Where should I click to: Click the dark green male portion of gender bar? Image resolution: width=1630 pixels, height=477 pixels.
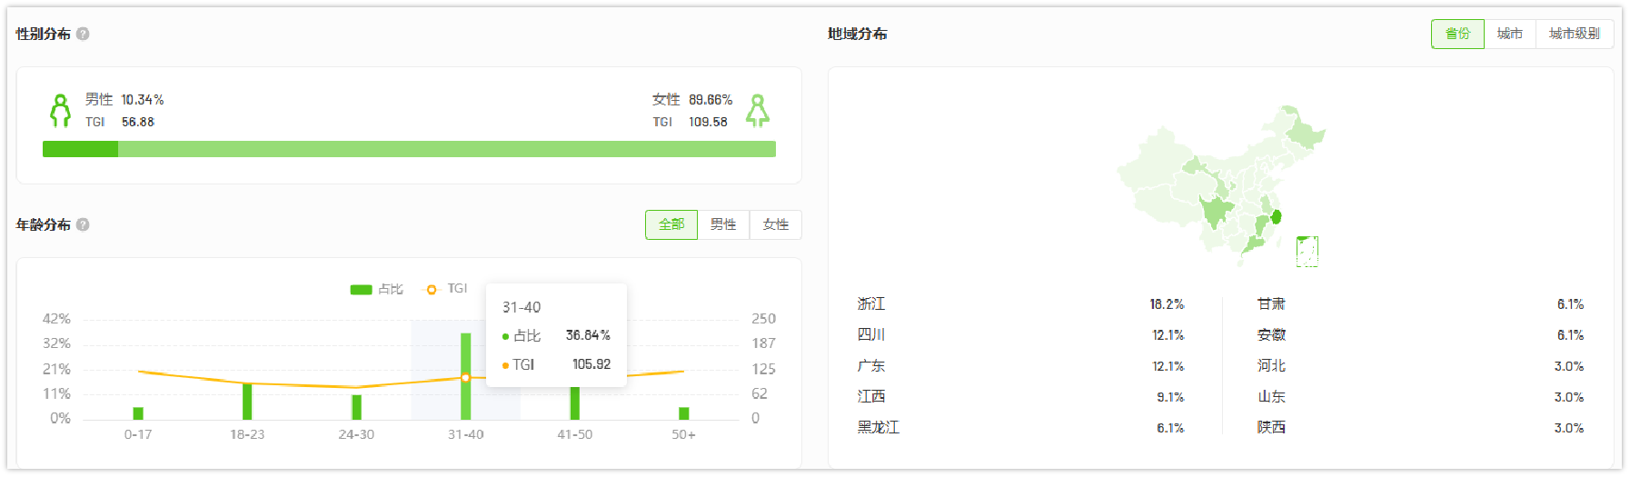[x=80, y=149]
